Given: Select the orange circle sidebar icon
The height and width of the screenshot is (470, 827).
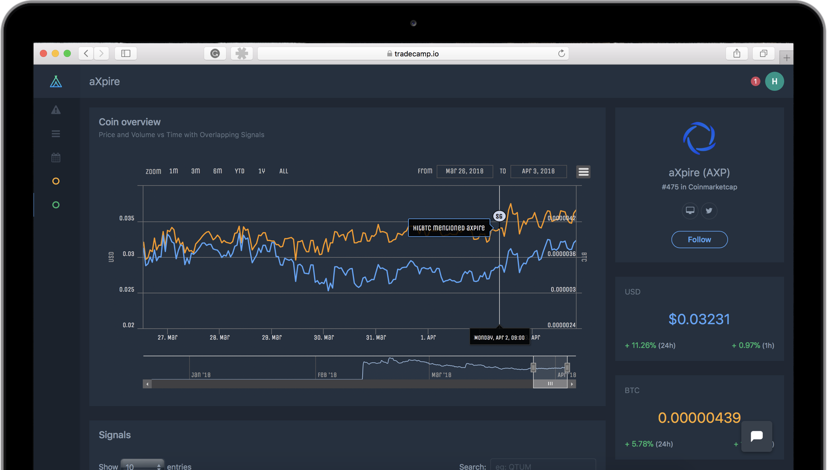Looking at the screenshot, I should (56, 181).
